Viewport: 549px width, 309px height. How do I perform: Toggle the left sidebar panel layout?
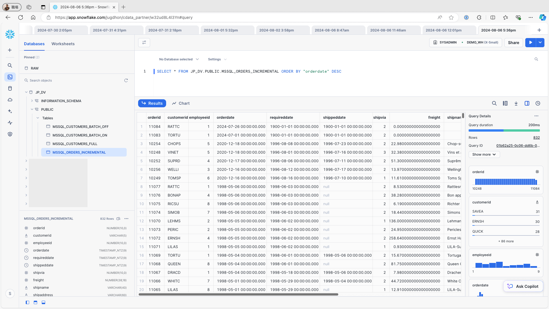[x=27, y=302]
